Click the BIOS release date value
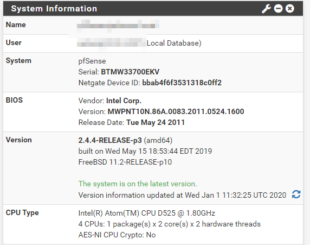 156,122
